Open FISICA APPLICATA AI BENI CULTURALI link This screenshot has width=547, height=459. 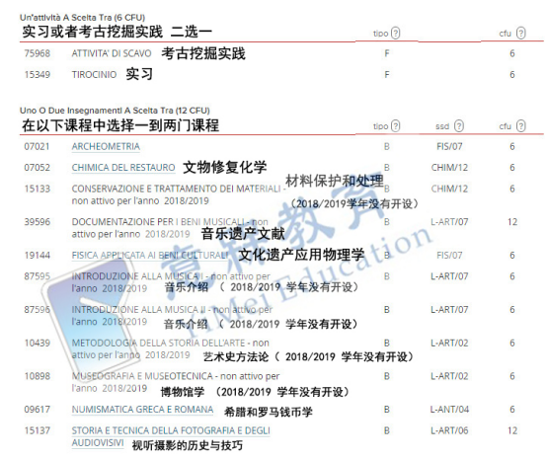click(x=150, y=256)
